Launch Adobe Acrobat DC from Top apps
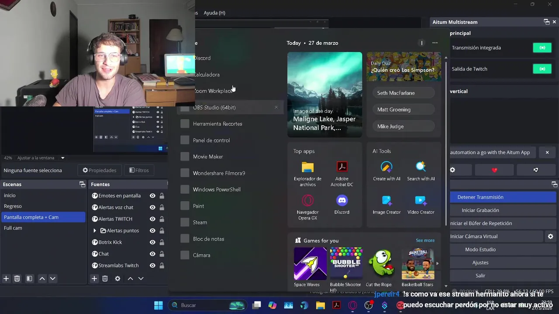Image resolution: width=559 pixels, height=314 pixels. (x=342, y=174)
